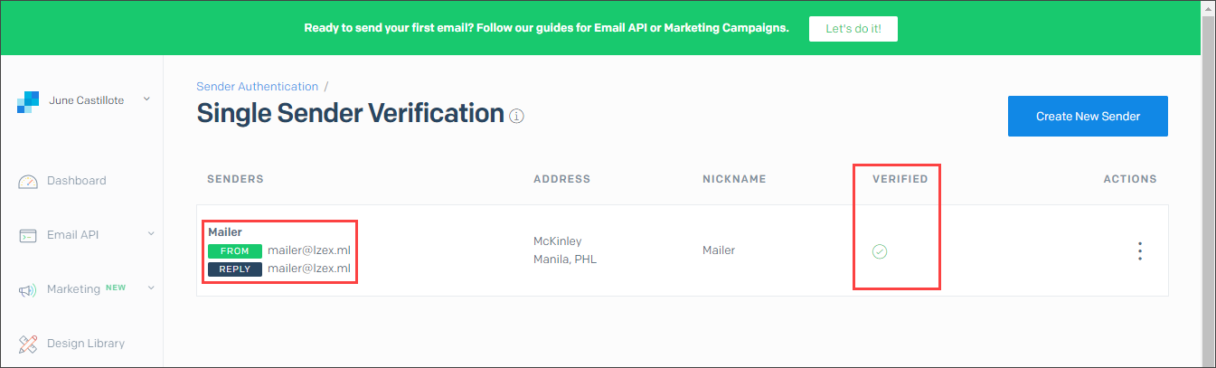Click the Mailer sender name

click(225, 232)
